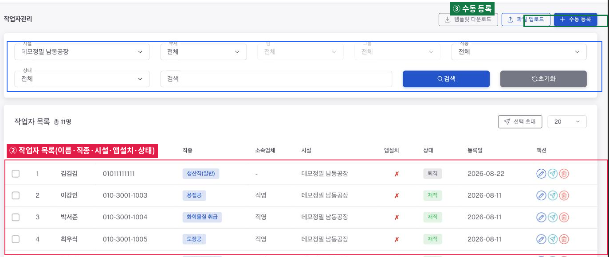
Task: Tick the checkbox for 최우식
Action: pyautogui.click(x=16, y=239)
